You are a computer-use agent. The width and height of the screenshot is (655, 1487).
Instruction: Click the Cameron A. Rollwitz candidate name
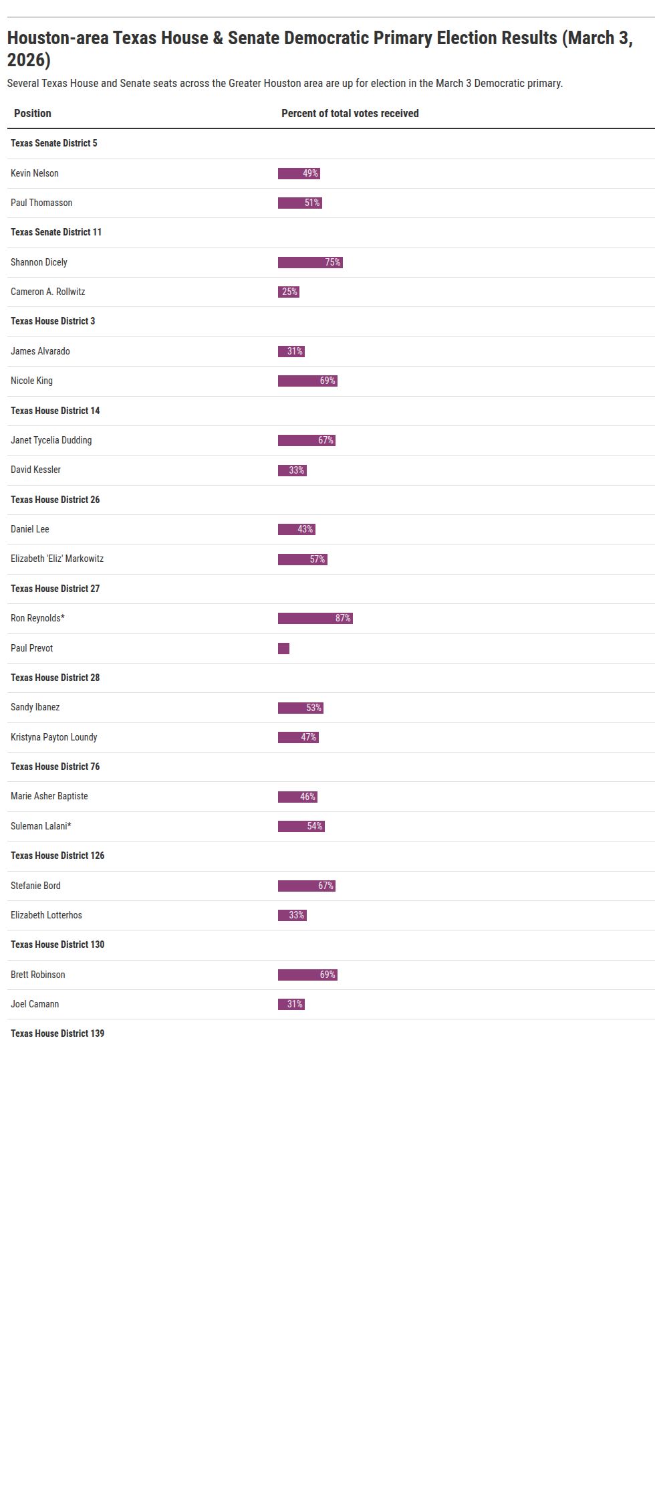pyautogui.click(x=47, y=292)
